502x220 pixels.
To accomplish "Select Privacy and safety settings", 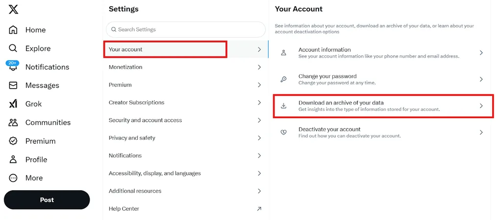I will (x=186, y=138).
